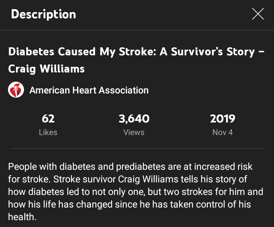274x227 pixels.
Task: Click the 'Nov 4' upload date
Action: pyautogui.click(x=223, y=132)
